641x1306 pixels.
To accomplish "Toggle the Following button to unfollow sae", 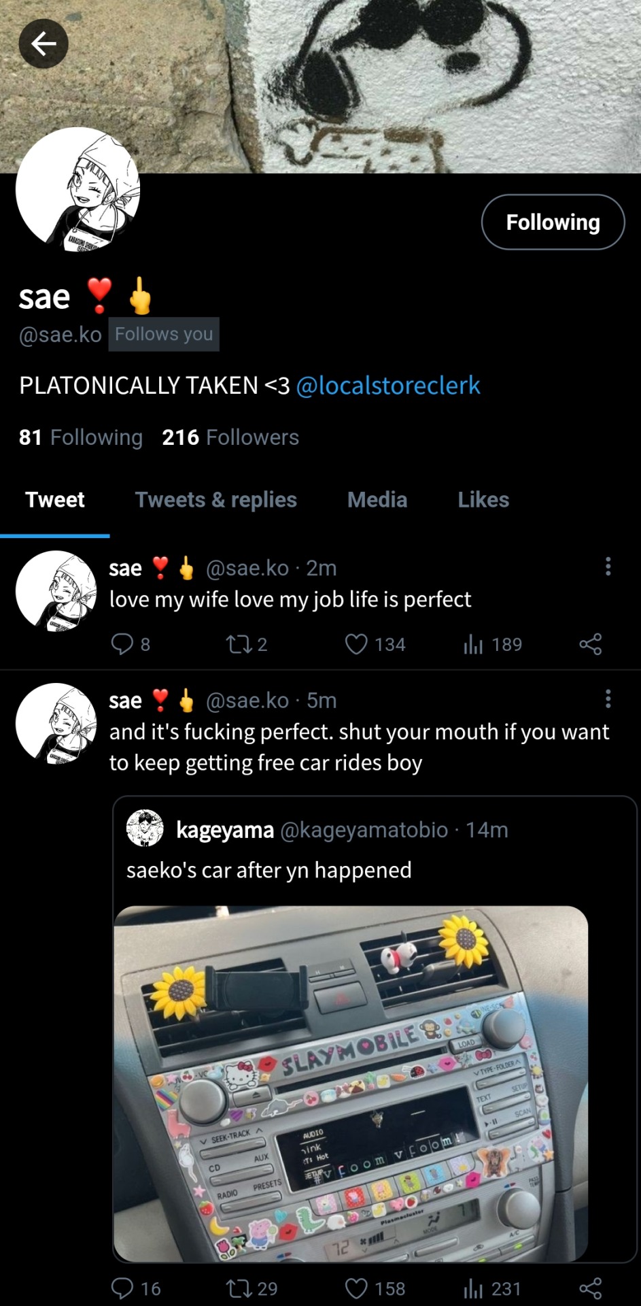I will click(x=553, y=222).
